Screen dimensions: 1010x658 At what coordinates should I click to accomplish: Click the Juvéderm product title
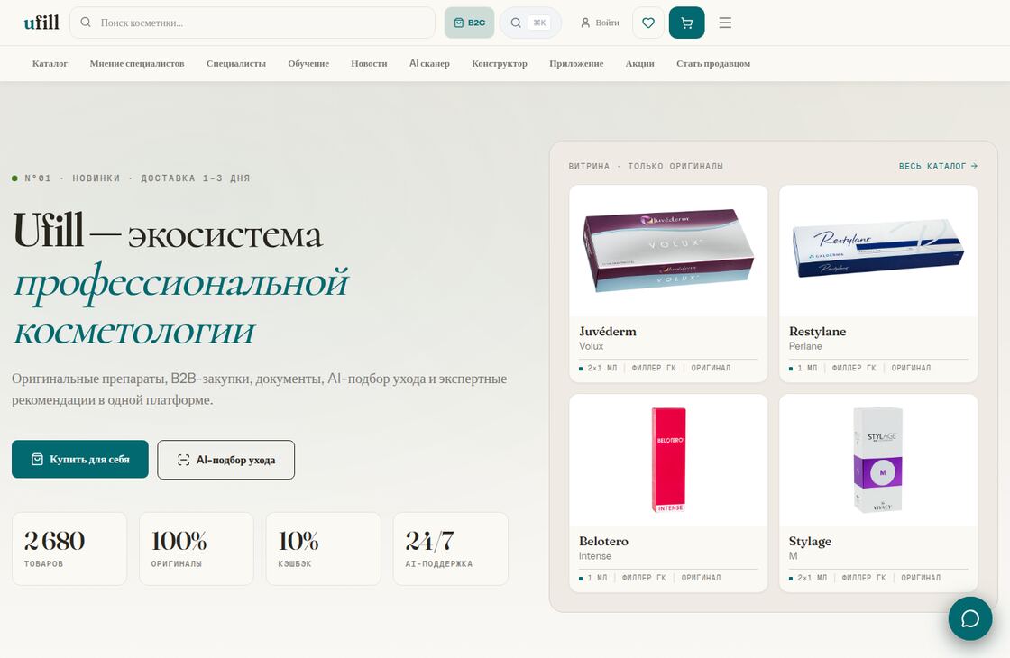click(608, 332)
